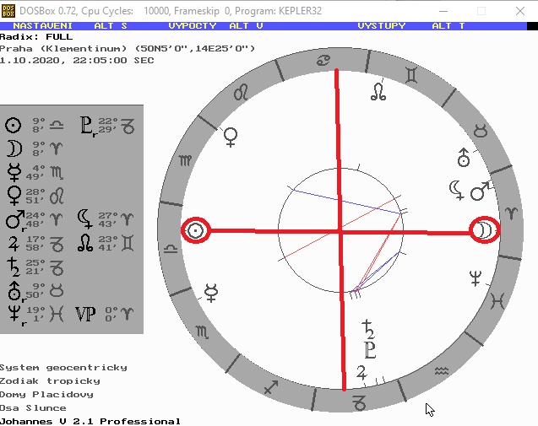Click the North Node glyph inside the chart wheel
The width and height of the screenshot is (538, 426).
coord(378,92)
